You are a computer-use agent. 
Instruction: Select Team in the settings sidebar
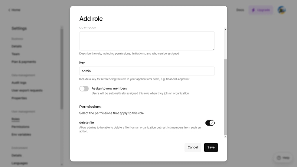pos(16,54)
